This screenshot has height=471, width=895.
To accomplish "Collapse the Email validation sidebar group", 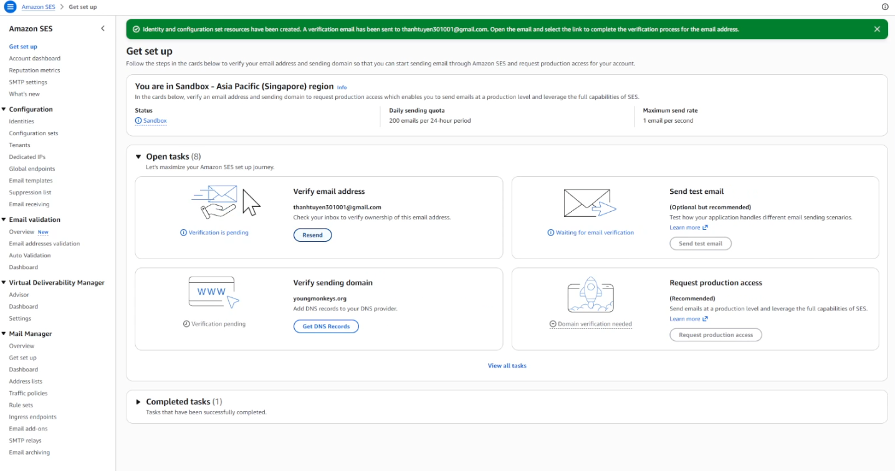I will pyautogui.click(x=4, y=219).
